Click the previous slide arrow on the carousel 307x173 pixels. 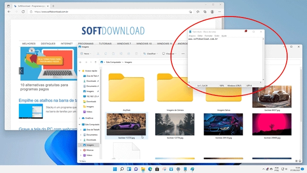click(x=21, y=71)
